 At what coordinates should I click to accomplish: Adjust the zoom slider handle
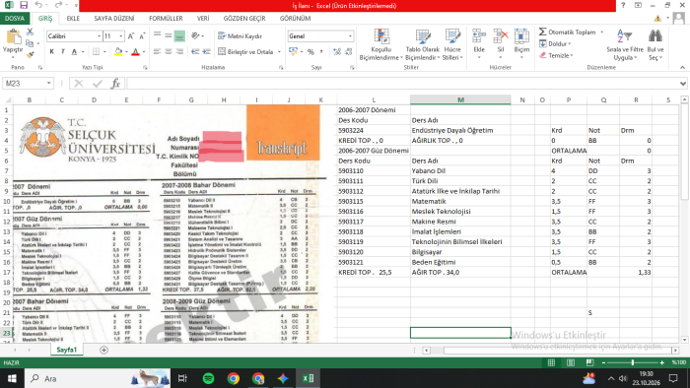(x=633, y=362)
